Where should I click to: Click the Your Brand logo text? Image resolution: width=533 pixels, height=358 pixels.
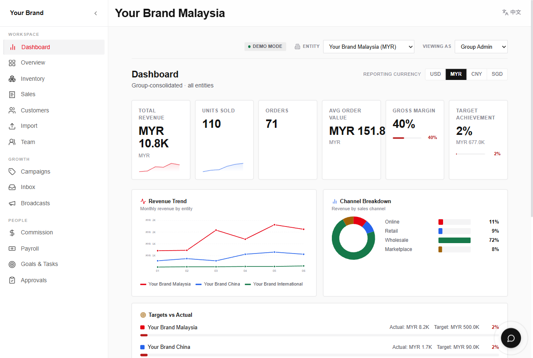27,13
